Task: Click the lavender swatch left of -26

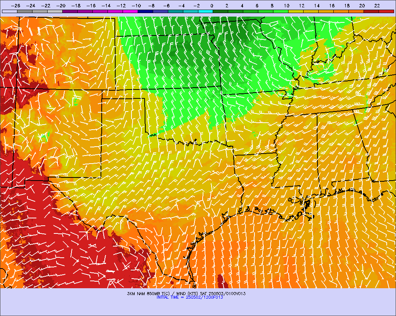Action: click(x=10, y=11)
